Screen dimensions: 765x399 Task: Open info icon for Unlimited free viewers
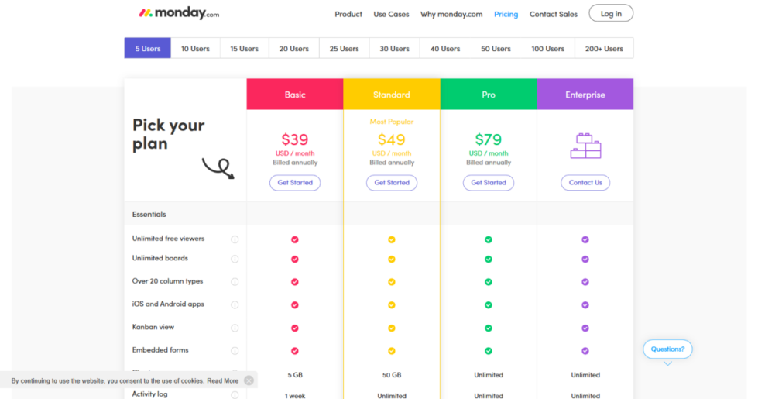click(235, 239)
